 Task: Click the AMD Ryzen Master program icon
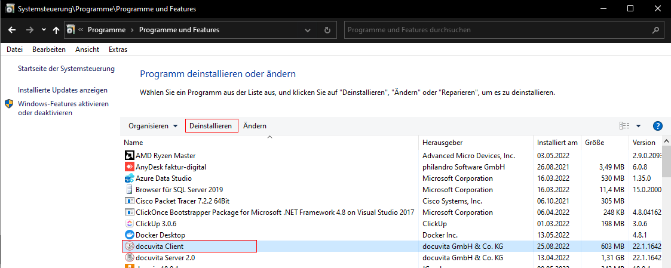click(129, 156)
